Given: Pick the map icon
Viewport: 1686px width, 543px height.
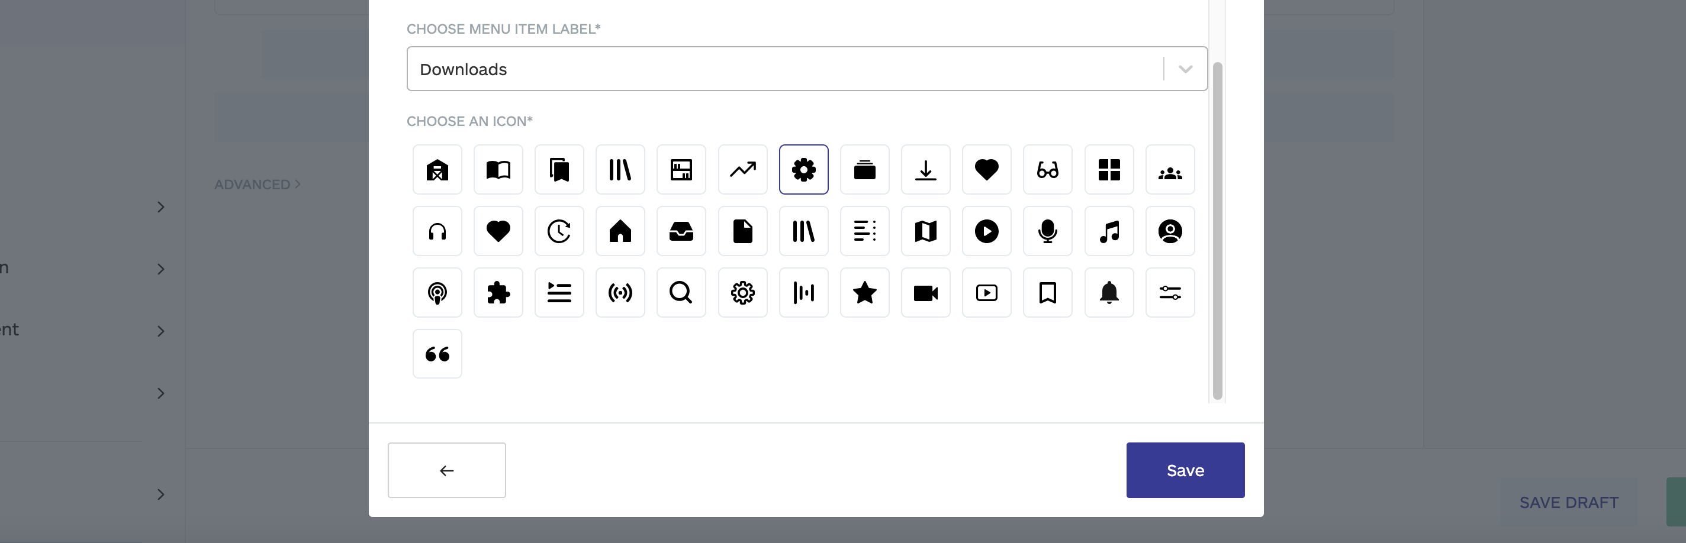Looking at the screenshot, I should [925, 231].
